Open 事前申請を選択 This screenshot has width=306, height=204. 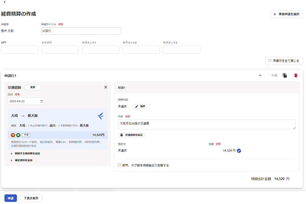286,14
